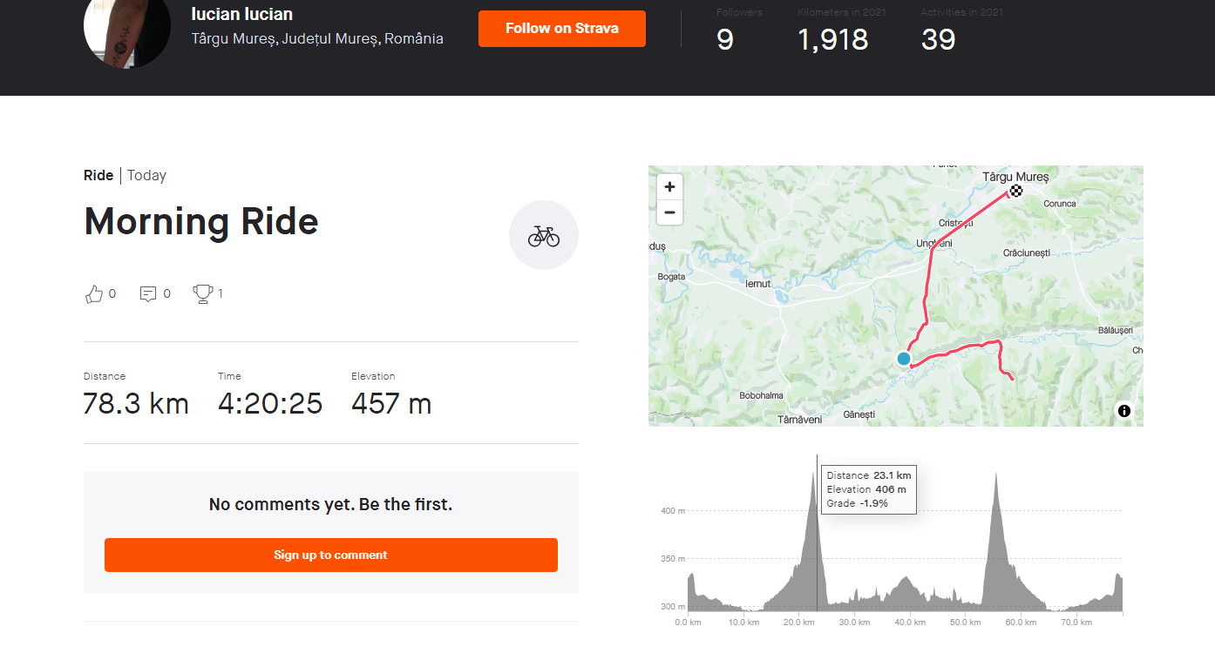Click the Morning Ride activity title

[x=201, y=221]
